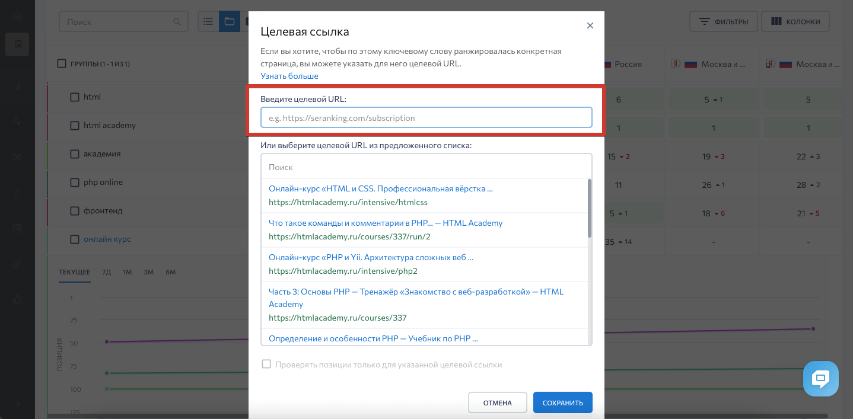Select the ТЕКУЩЕЕ chart tab
This screenshot has height=419, width=853.
[x=75, y=272]
